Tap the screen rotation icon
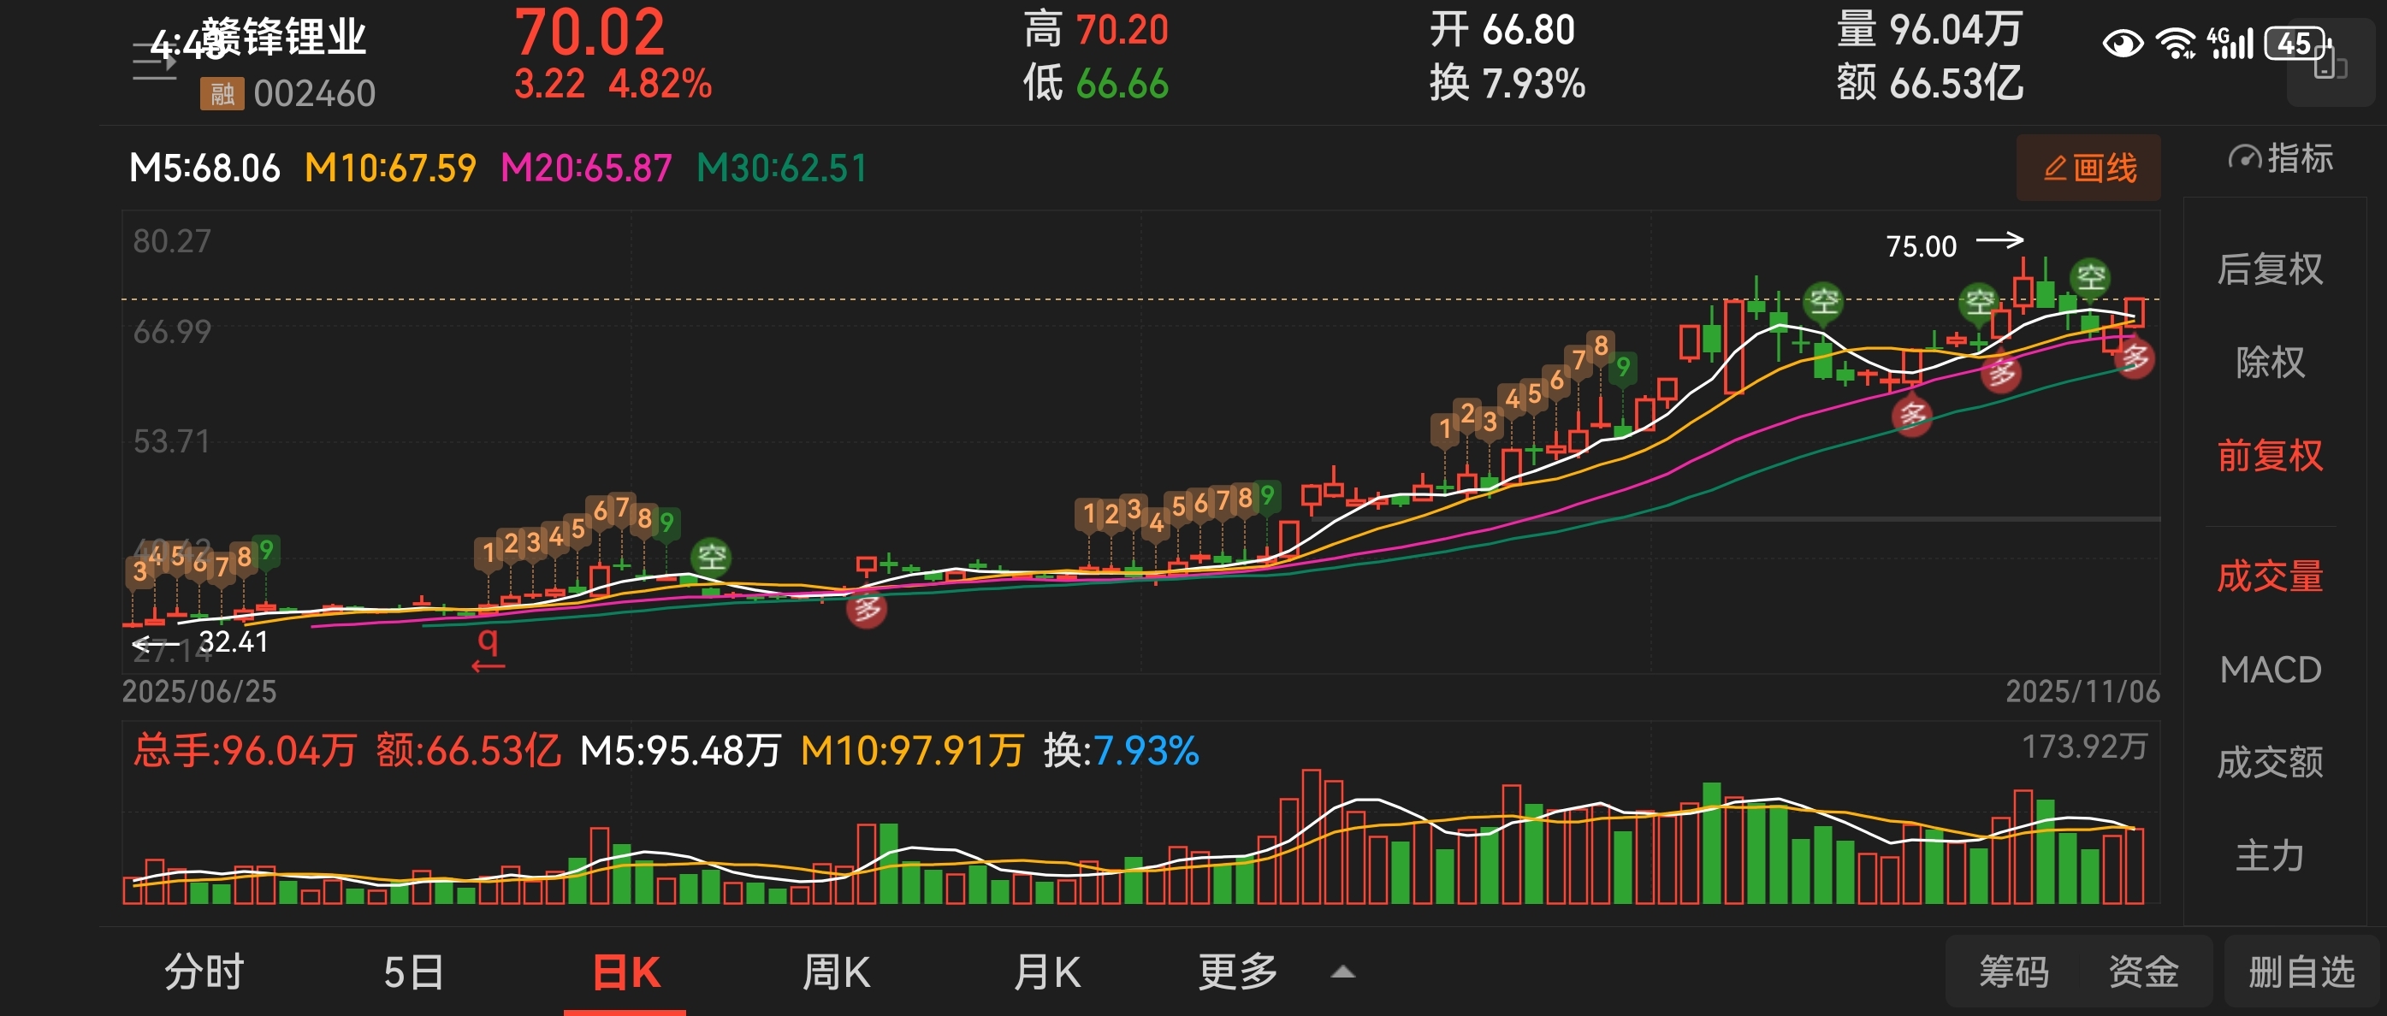 (x=2330, y=65)
